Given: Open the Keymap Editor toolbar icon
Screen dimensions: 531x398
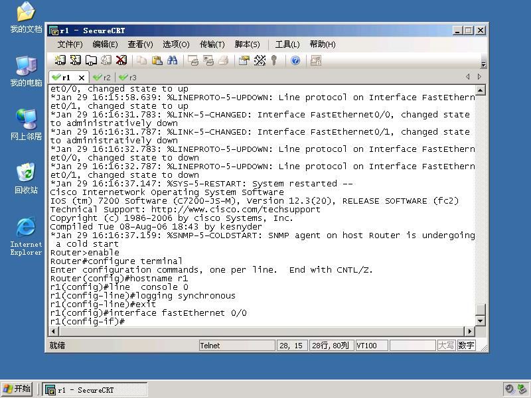Looking at the screenshot, I should [x=260, y=60].
